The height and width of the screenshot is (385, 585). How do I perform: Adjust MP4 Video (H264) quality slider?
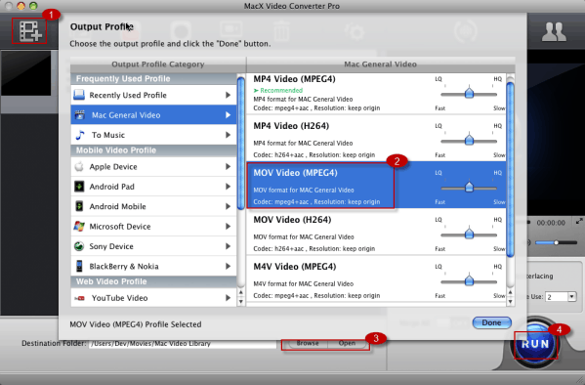click(x=469, y=141)
